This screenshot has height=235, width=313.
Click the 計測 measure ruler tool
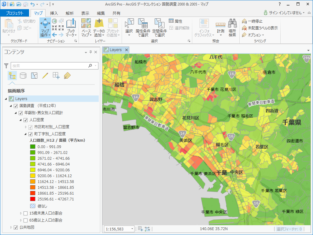click(220, 25)
